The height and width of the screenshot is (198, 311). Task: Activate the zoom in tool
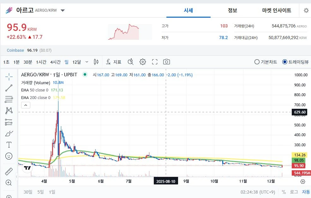tap(9, 183)
